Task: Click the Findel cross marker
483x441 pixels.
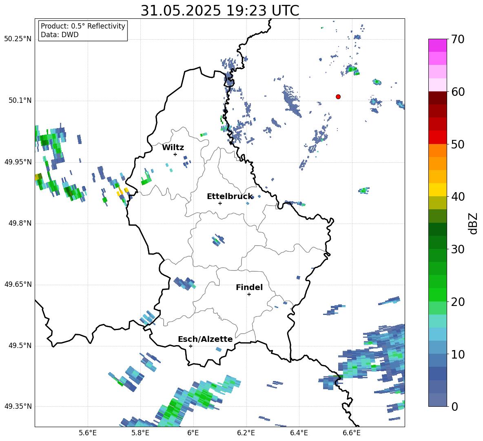Action: click(x=249, y=295)
